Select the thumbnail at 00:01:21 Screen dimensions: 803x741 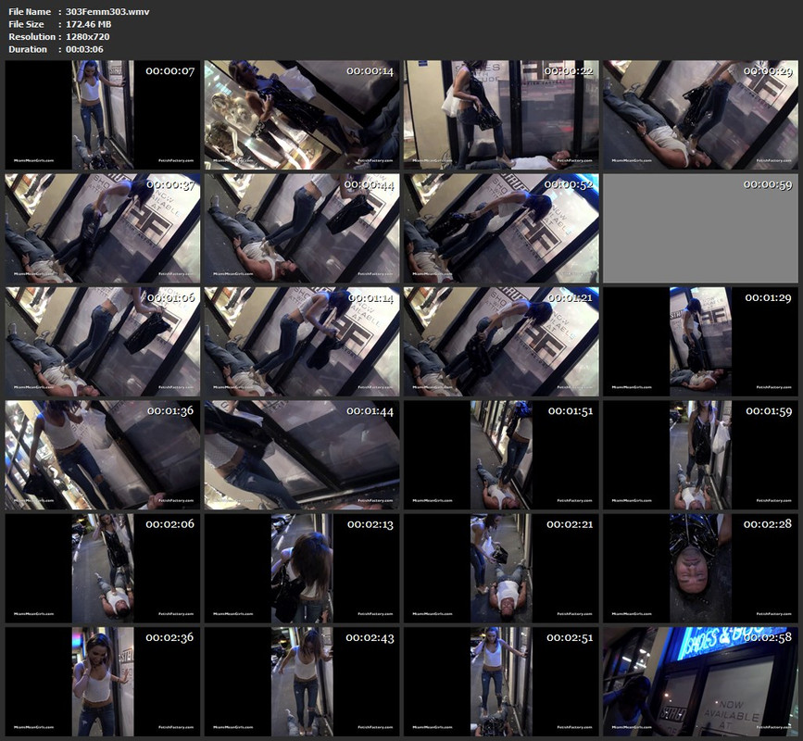point(501,342)
